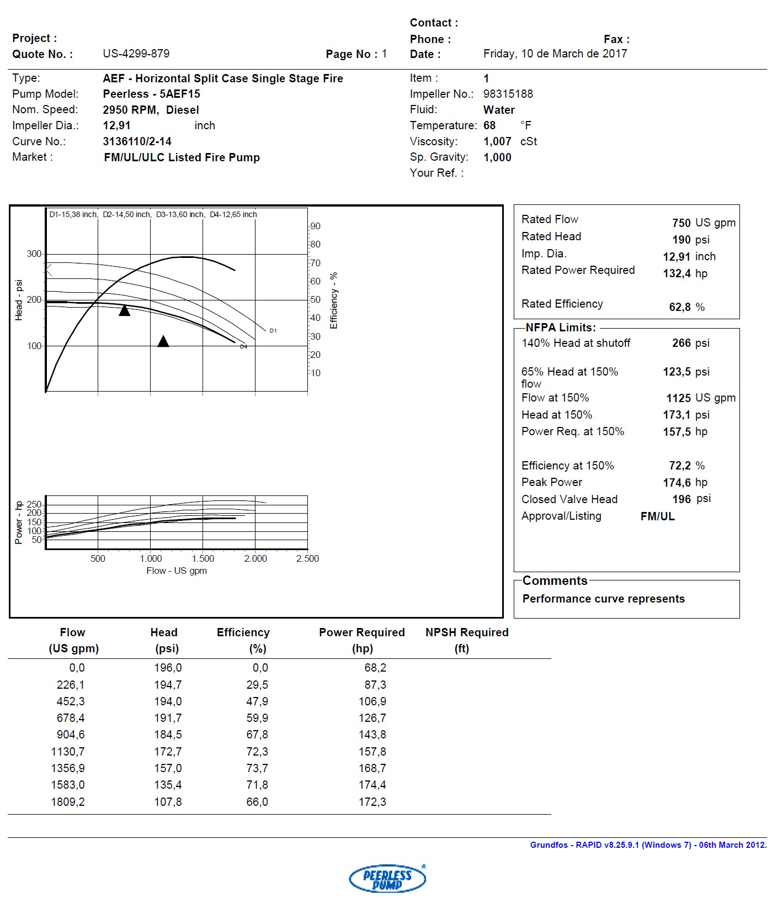This screenshot has height=908, width=772.
Task: Click the head at 150% value 173,1
Action: (677, 415)
